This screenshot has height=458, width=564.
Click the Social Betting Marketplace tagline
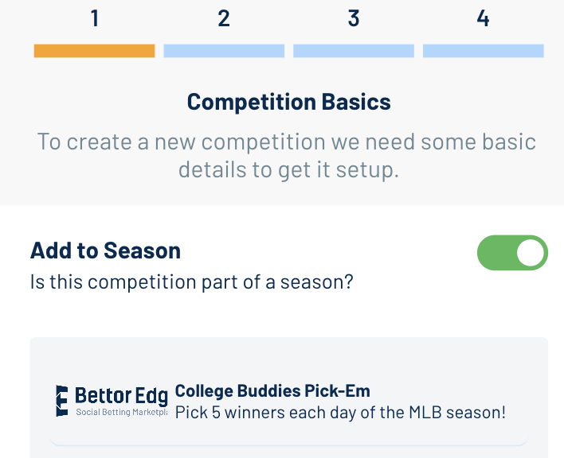(x=122, y=412)
